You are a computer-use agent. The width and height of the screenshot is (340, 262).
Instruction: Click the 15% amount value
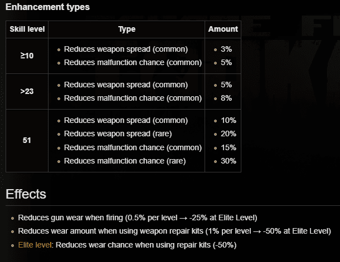[229, 147]
